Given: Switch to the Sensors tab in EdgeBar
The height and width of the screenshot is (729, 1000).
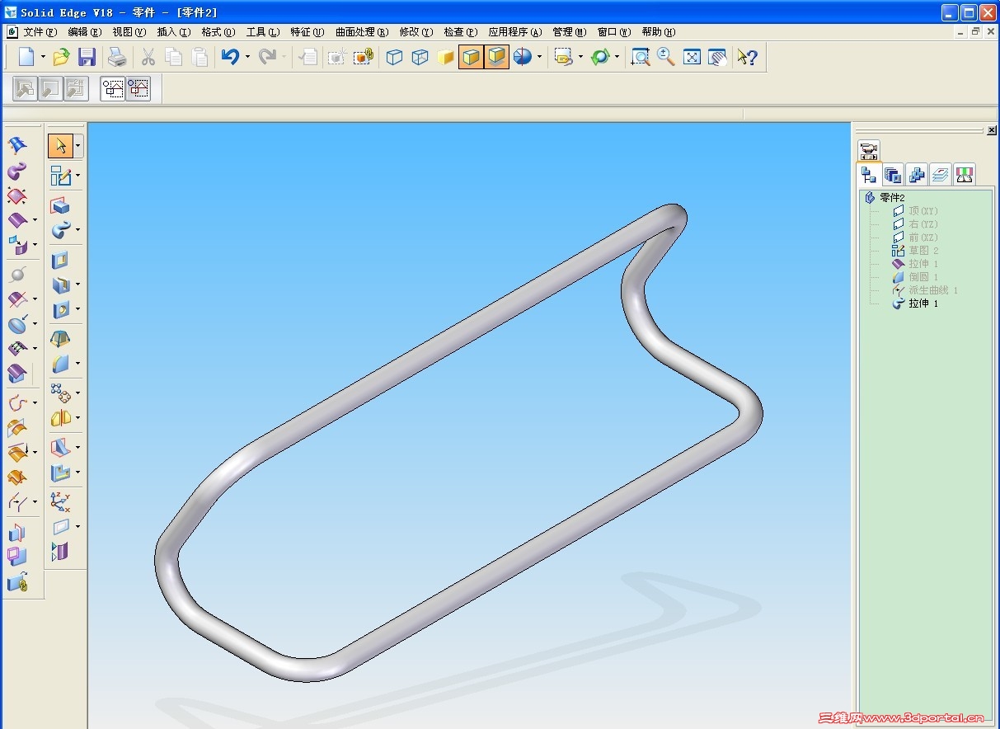Looking at the screenshot, I should (964, 174).
